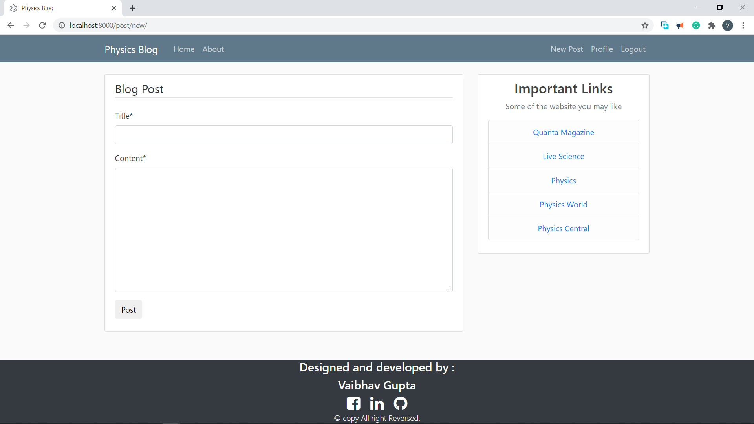Click Logout in the navbar

(x=633, y=49)
